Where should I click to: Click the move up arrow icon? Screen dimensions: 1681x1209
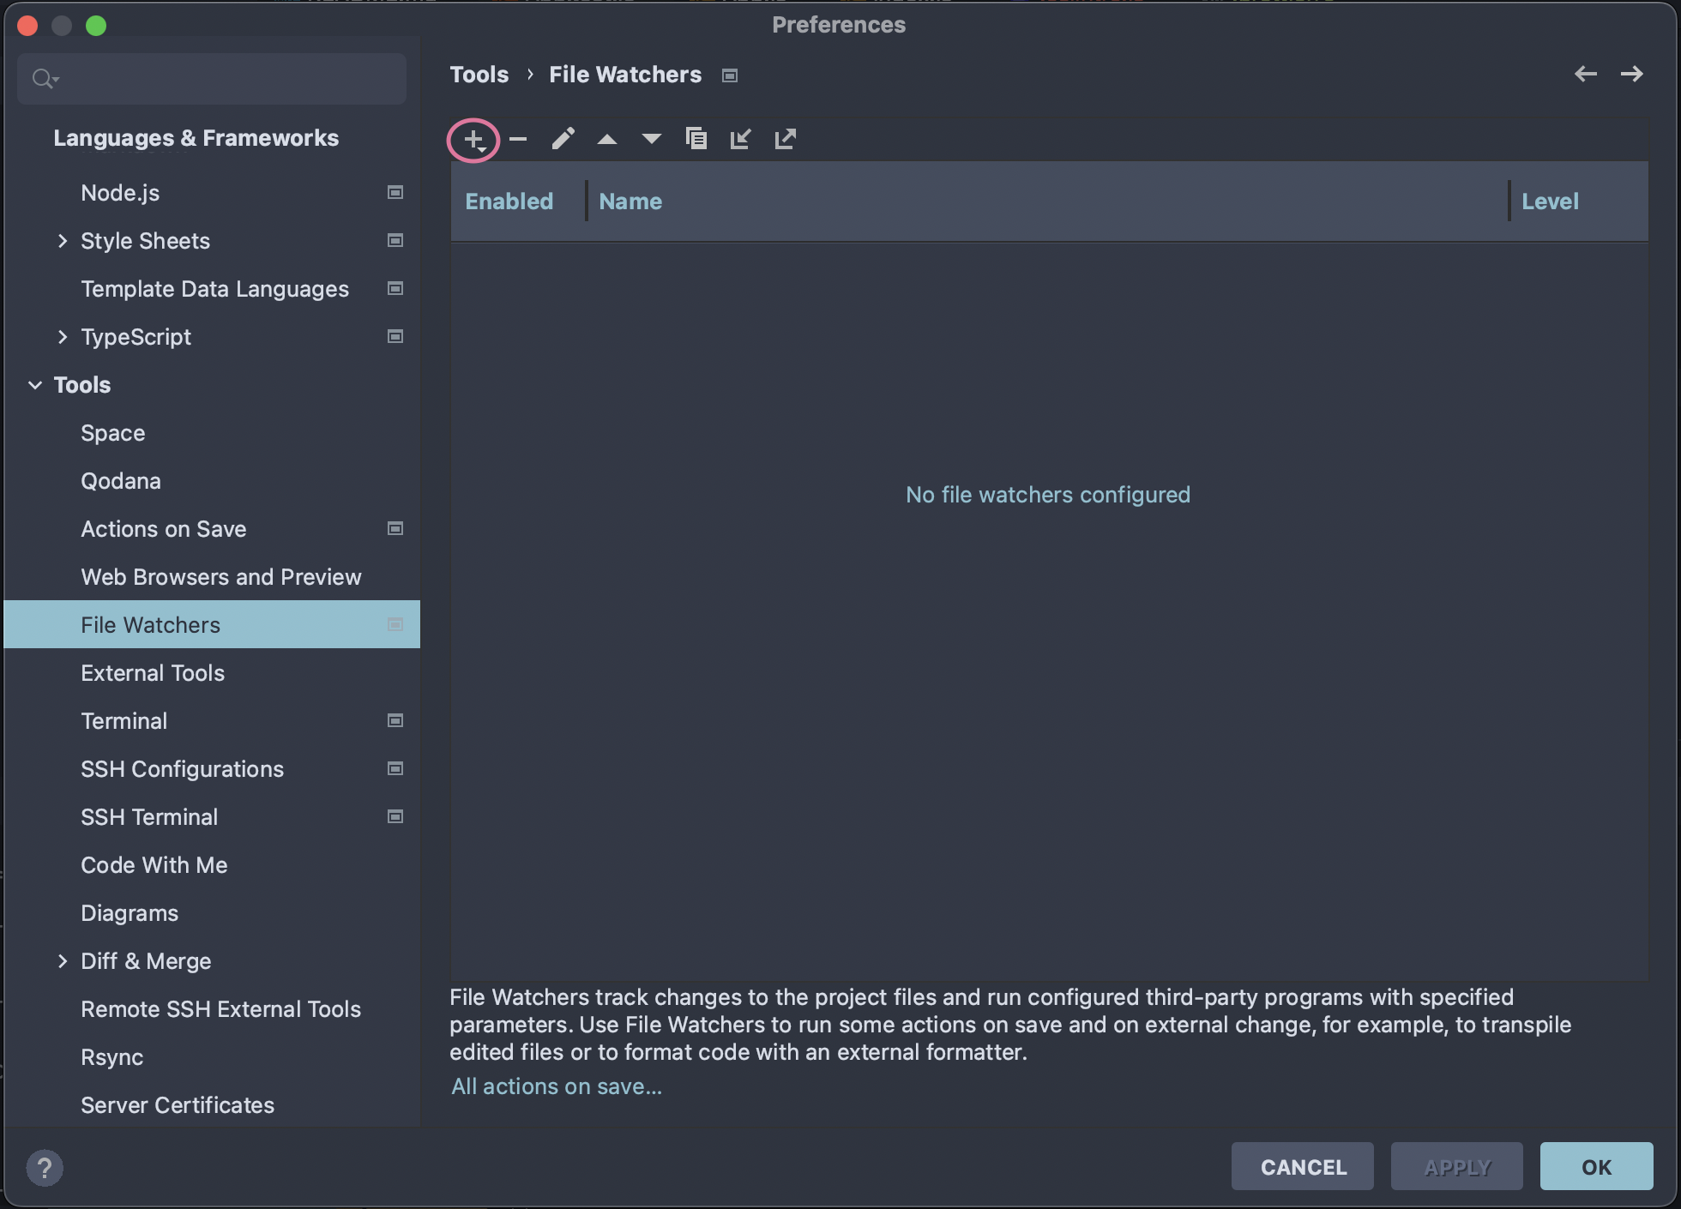click(x=607, y=139)
